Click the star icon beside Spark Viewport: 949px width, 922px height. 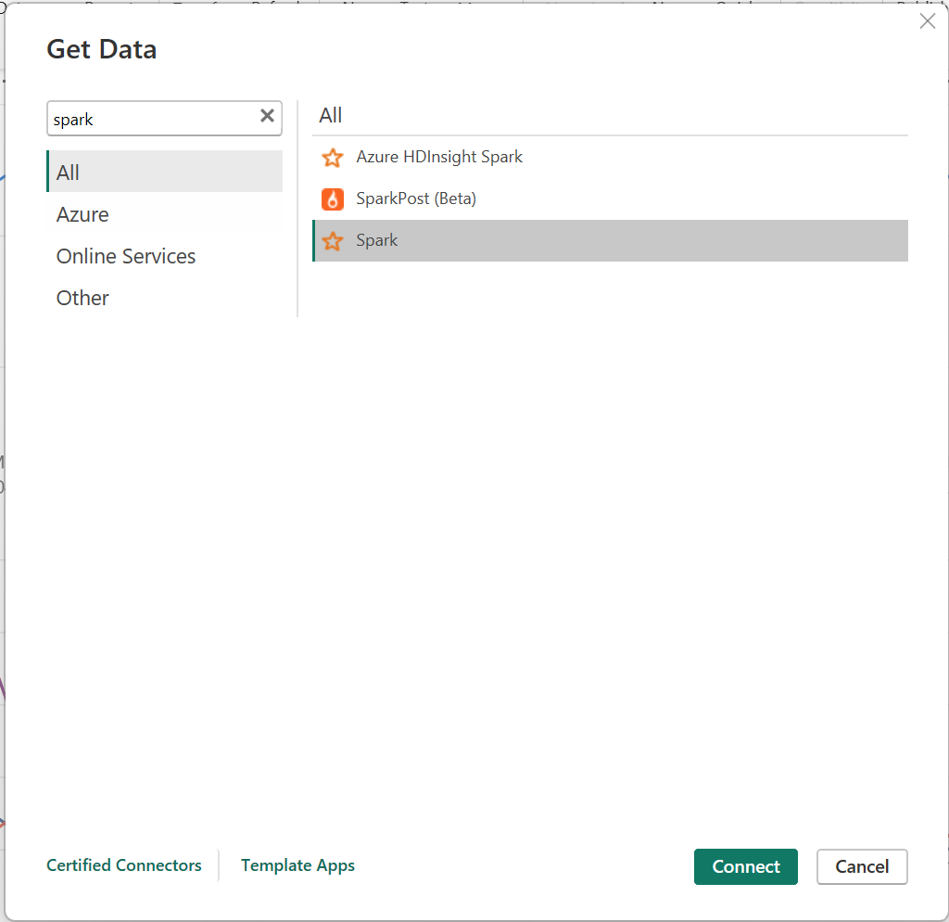[332, 240]
